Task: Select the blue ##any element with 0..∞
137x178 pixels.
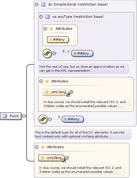Action: pos(82,53)
